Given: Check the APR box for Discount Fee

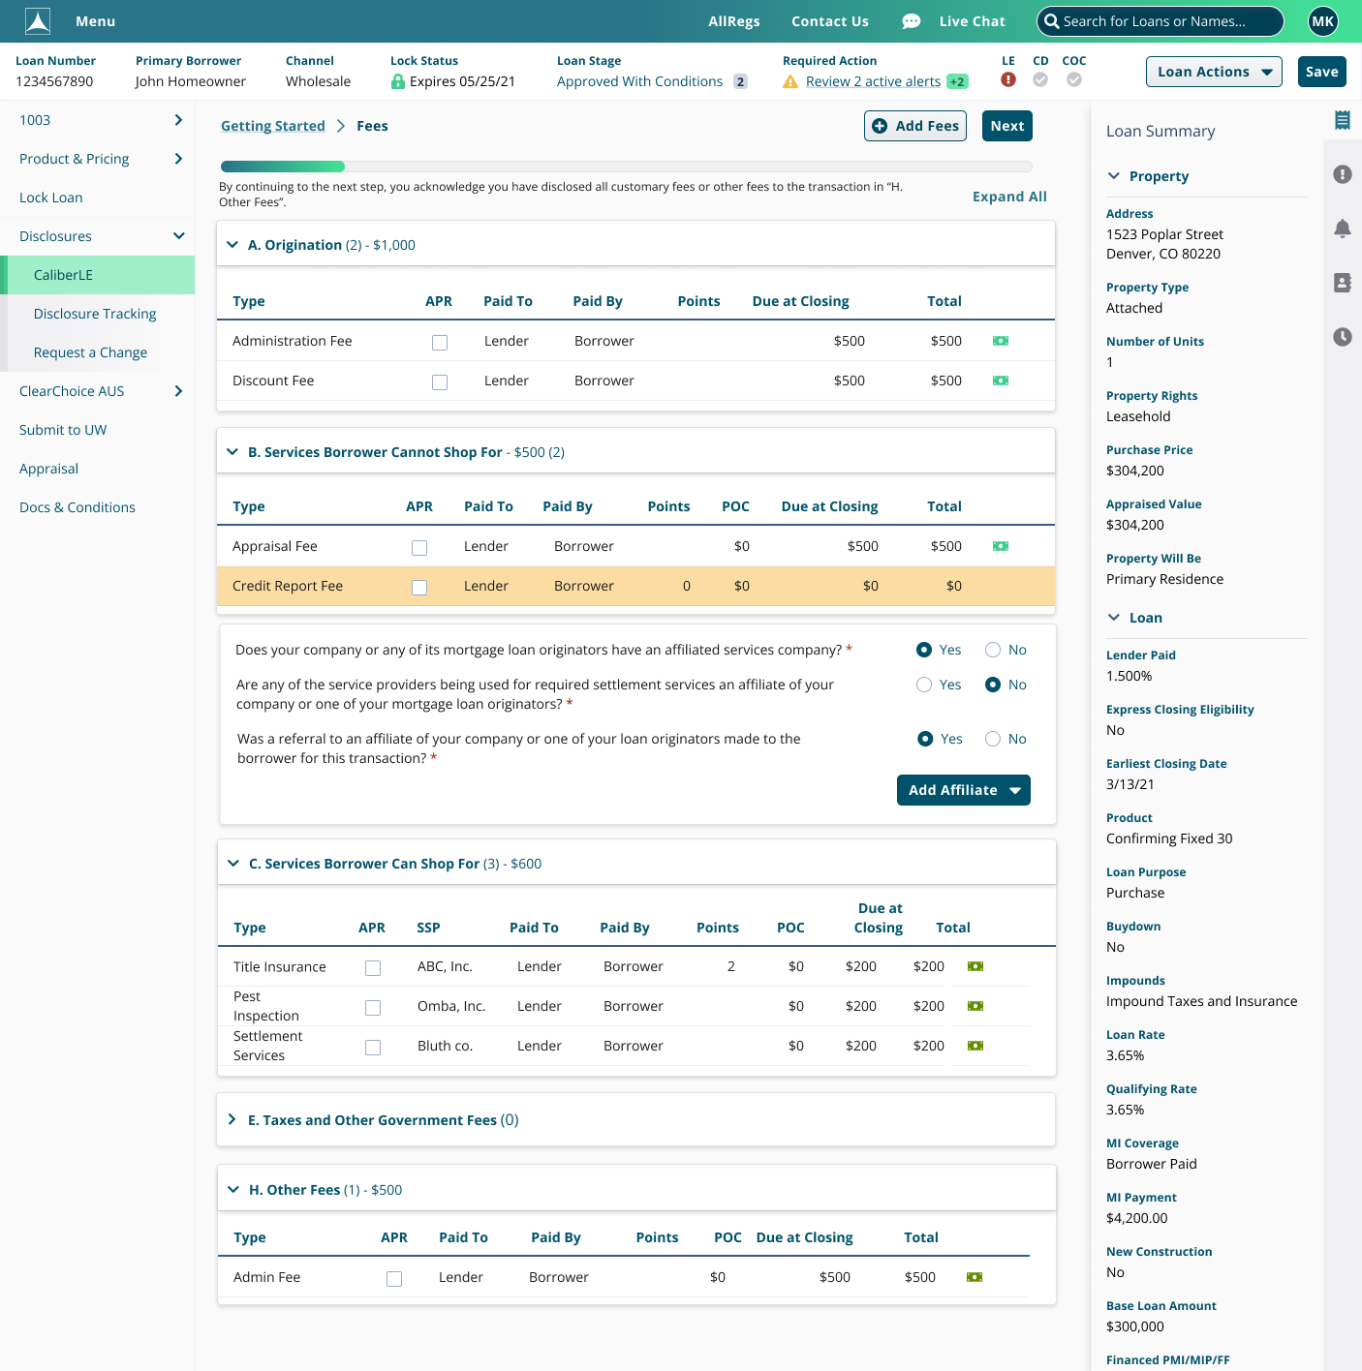Looking at the screenshot, I should [x=440, y=381].
